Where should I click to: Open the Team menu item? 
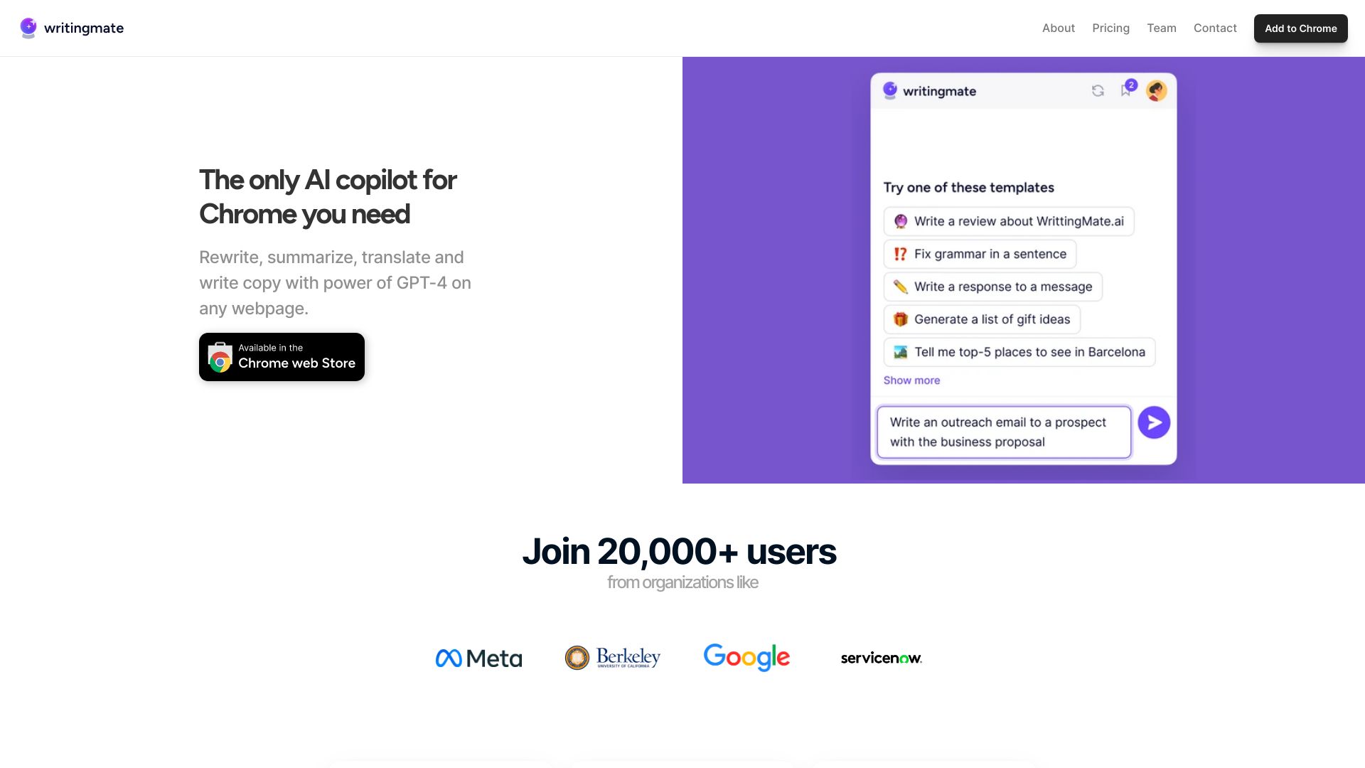(1162, 28)
